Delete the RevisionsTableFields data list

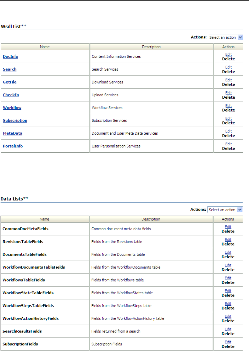pyautogui.click(x=228, y=244)
